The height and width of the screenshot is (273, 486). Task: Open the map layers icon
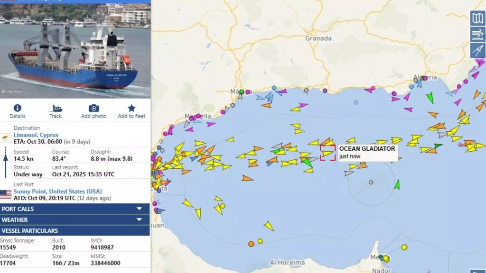pos(477,18)
